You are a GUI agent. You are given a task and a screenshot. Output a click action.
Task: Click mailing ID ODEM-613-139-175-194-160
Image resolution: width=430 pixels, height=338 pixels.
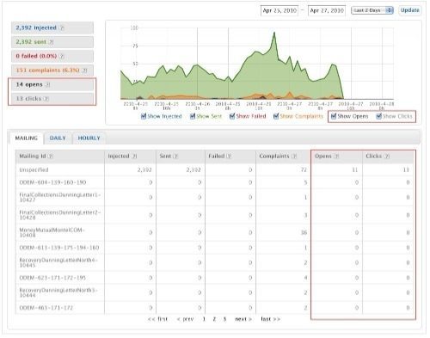coord(59,248)
